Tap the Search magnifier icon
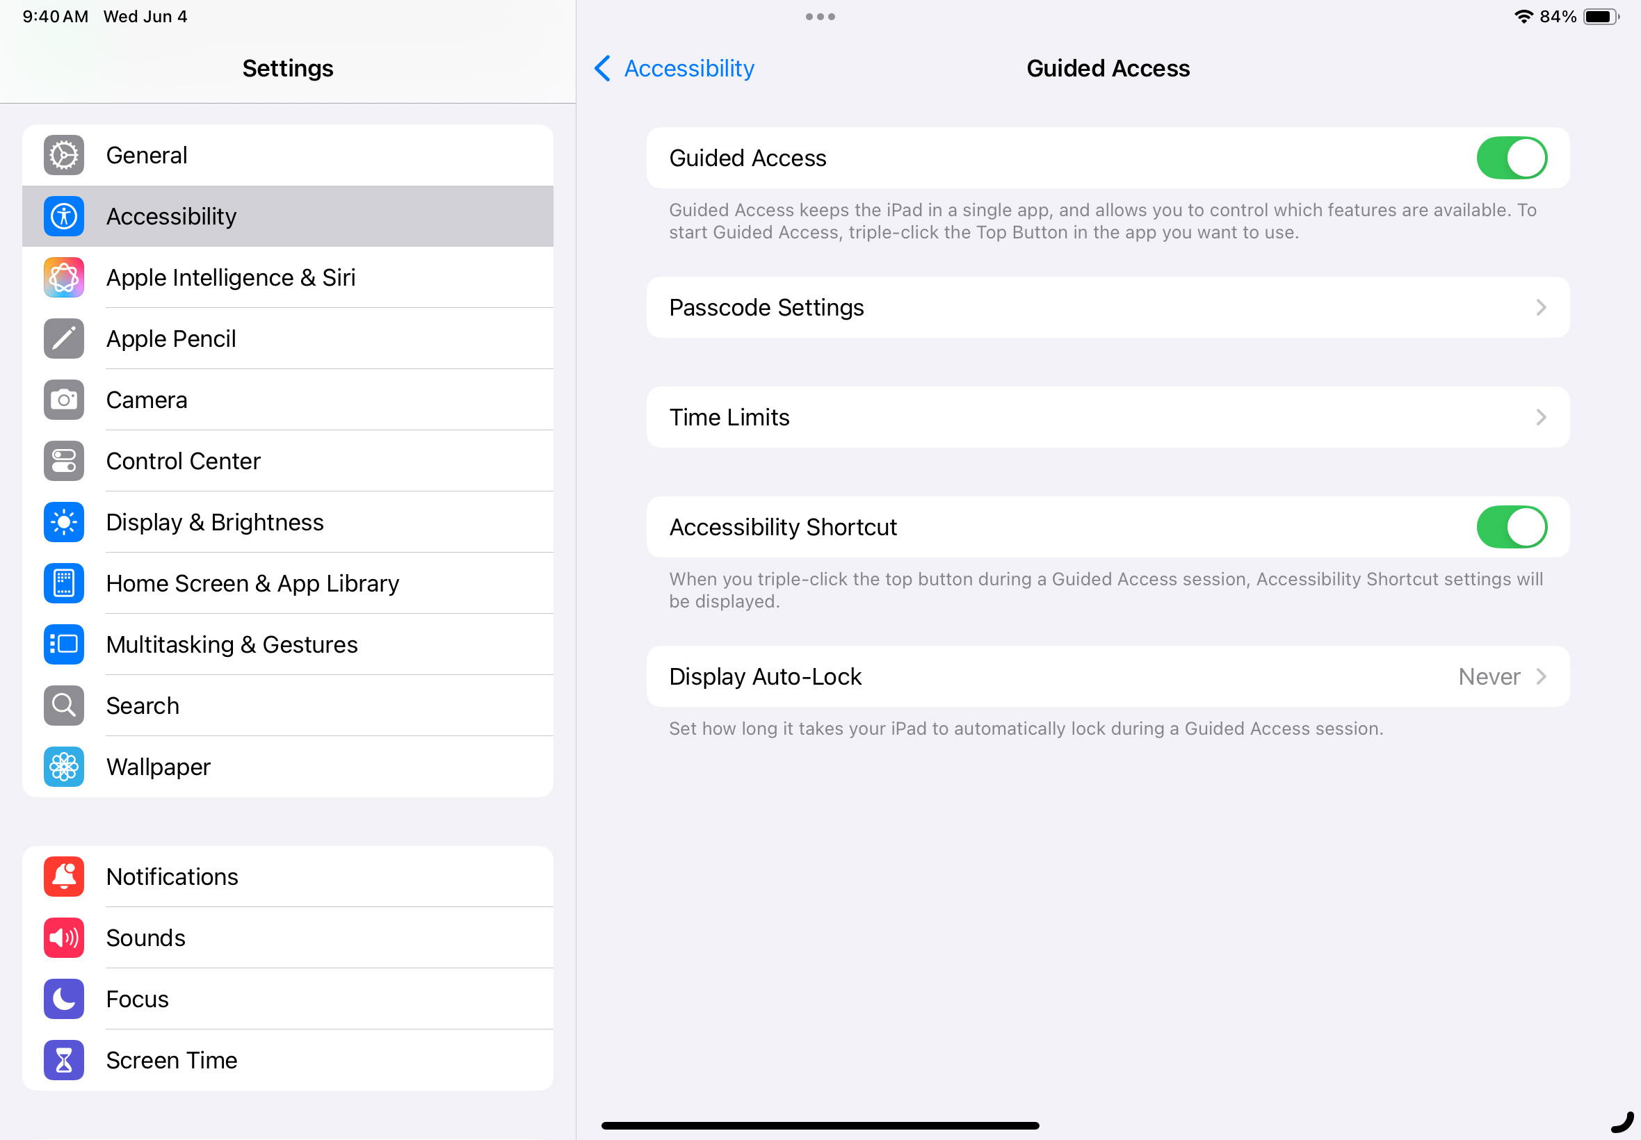 pos(63,706)
